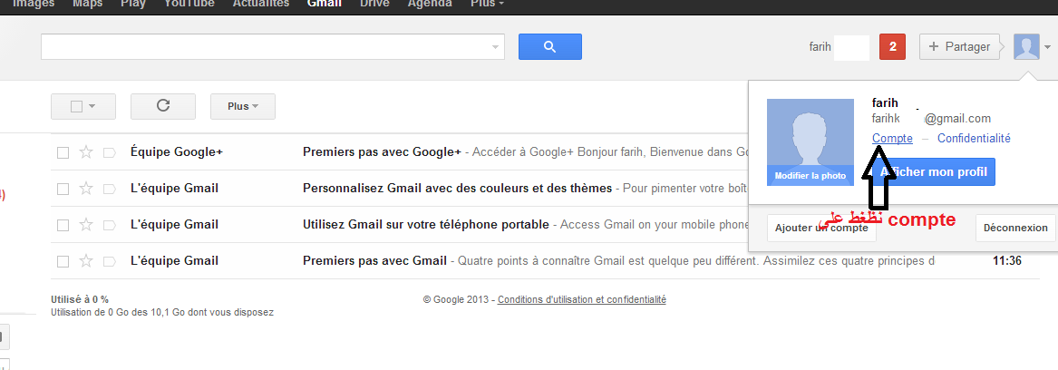Open the red notifications counter showing 2

coord(892,46)
